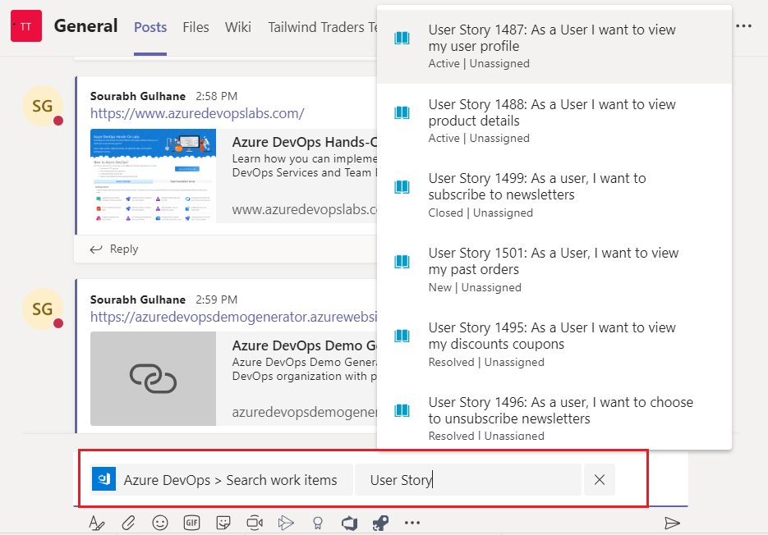Click the Azure DevOps Hands-On card title

click(x=305, y=142)
